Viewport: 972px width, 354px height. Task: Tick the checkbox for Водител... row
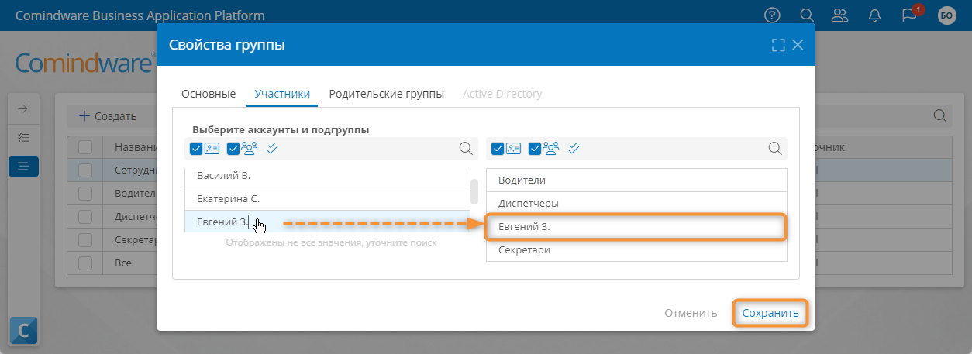tap(85, 193)
